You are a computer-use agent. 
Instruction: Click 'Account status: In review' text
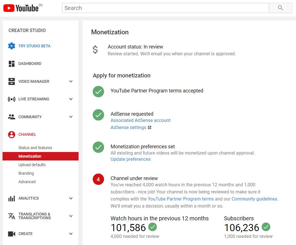[135, 47]
